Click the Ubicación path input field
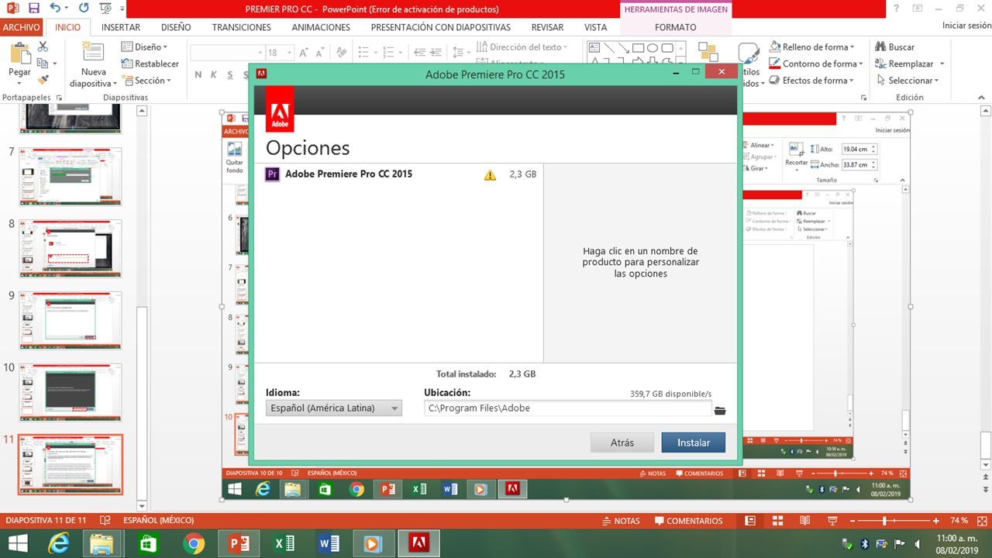992x558 pixels. point(567,408)
